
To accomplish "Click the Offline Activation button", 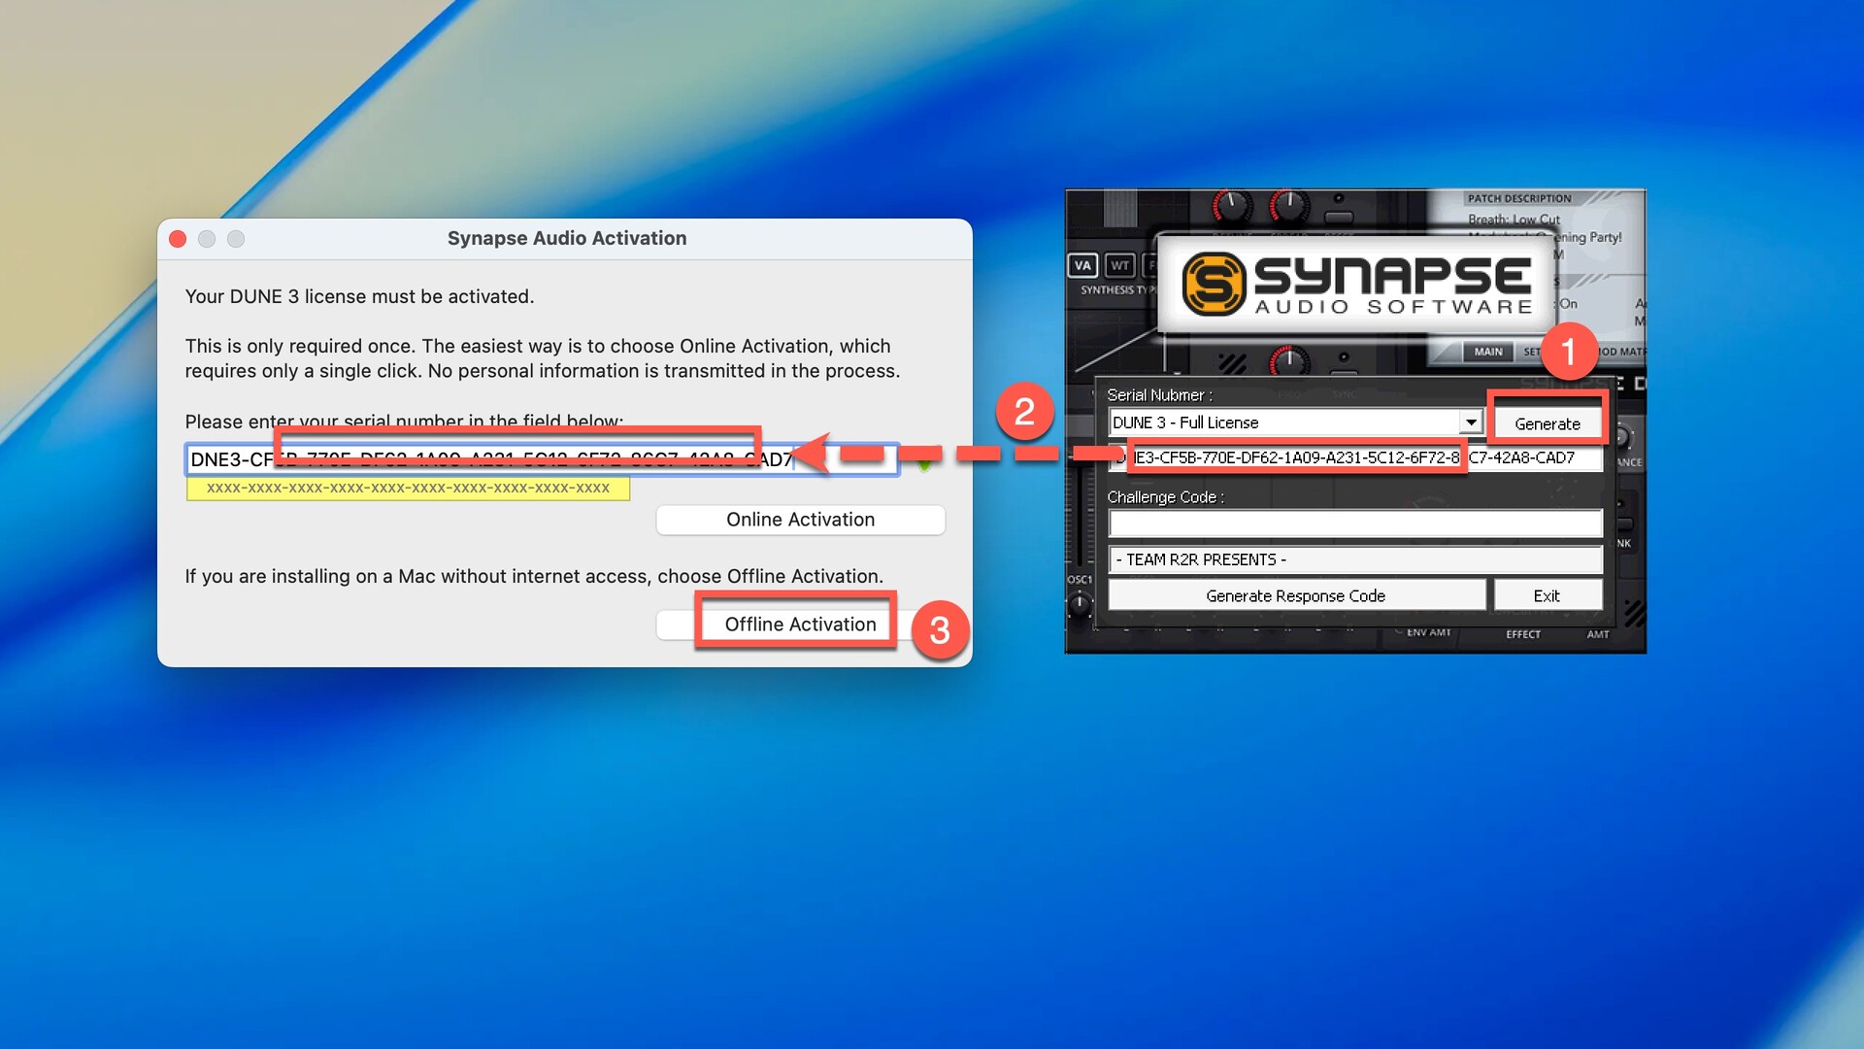I will [800, 625].
